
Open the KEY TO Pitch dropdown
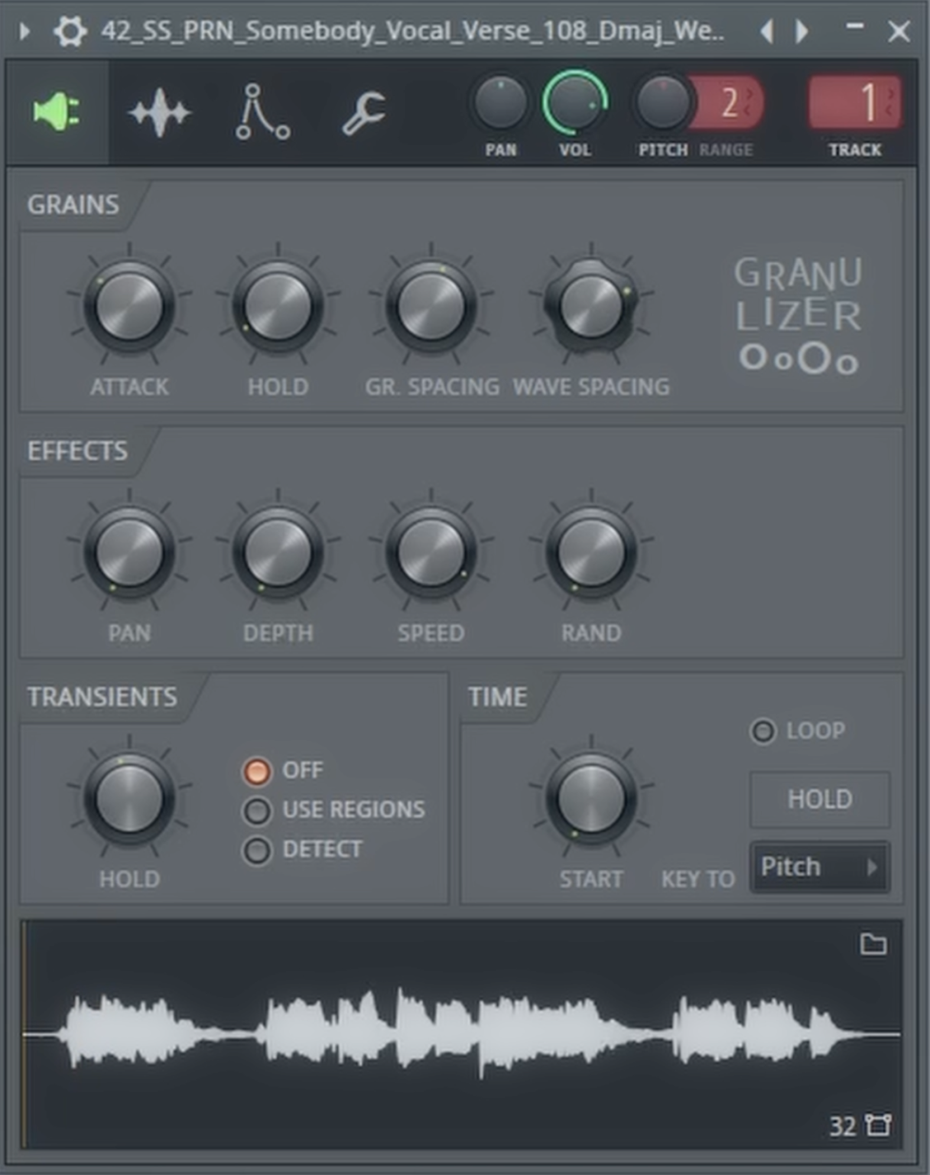[818, 866]
